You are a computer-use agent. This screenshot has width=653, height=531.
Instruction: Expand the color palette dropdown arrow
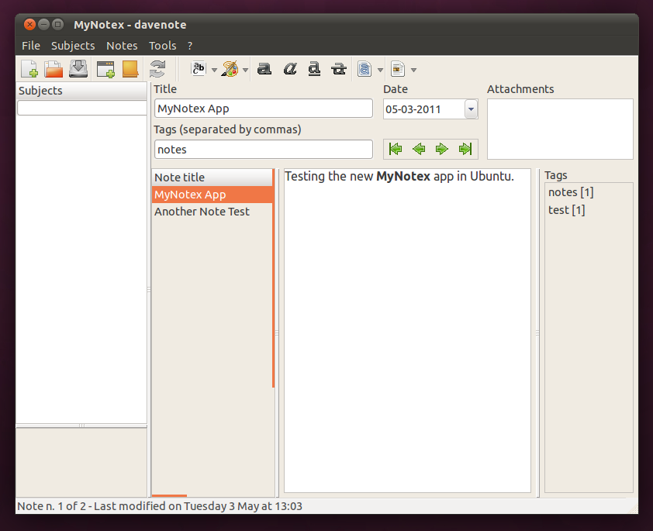point(245,70)
